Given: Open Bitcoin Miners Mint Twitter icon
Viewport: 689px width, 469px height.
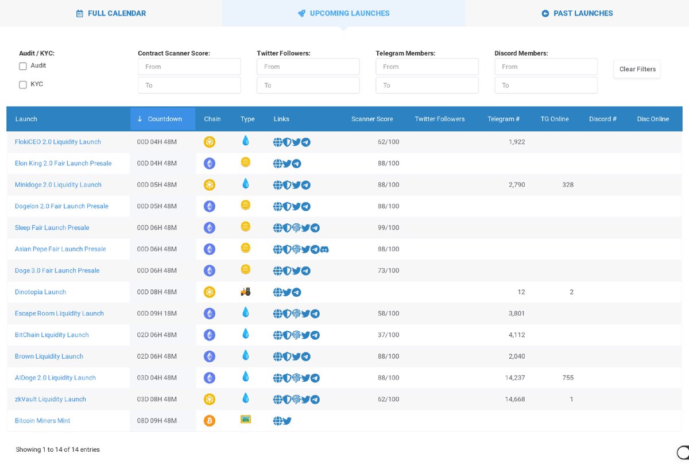Looking at the screenshot, I should coord(287,421).
